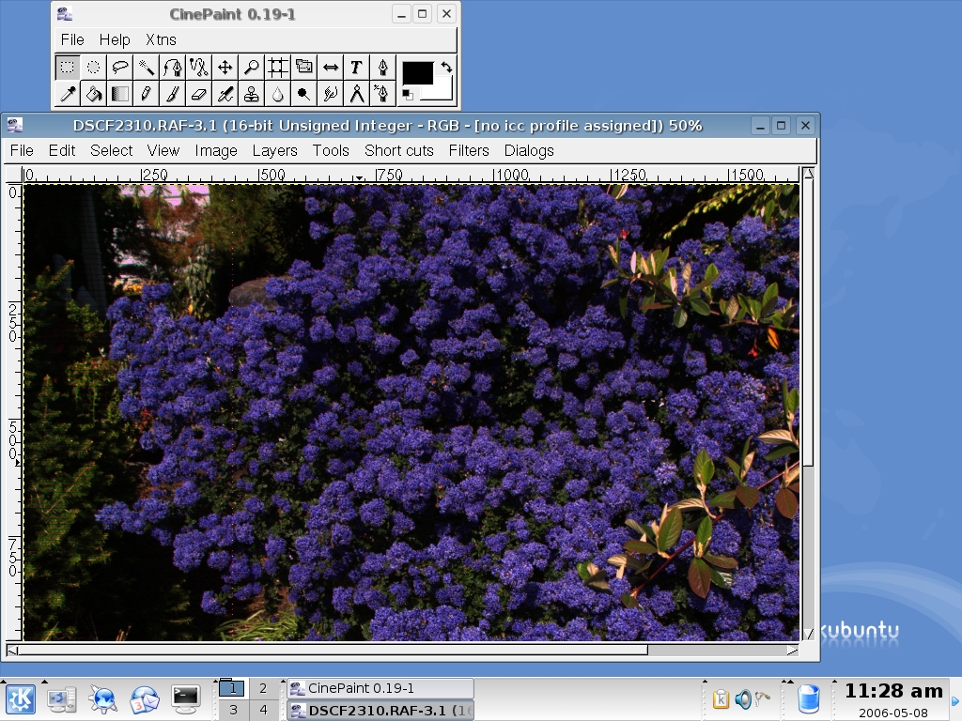Viewport: 962px width, 721px height.
Task: Open the KDE K menu launcher
Action: pyautogui.click(x=21, y=698)
